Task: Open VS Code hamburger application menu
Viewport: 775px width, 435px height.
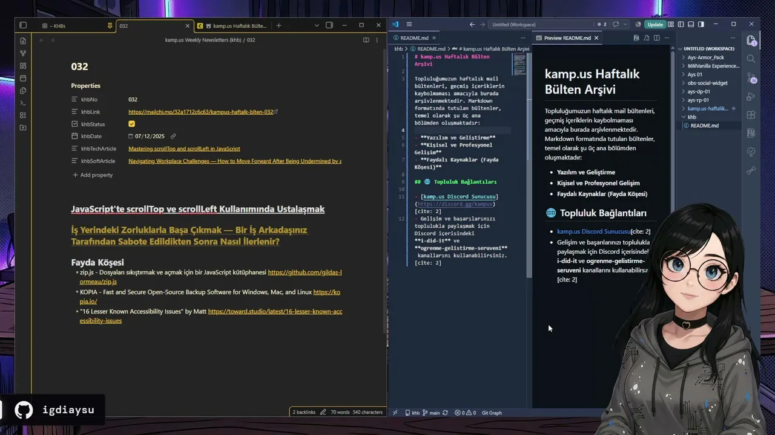Action: (x=409, y=24)
